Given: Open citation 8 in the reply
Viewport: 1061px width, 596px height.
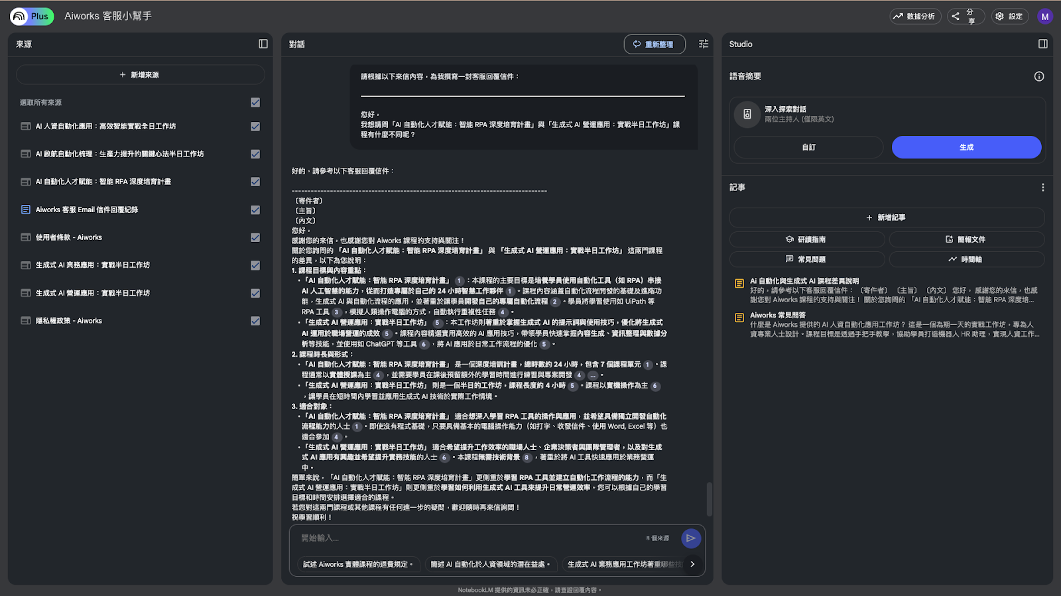Looking at the screenshot, I should 527,457.
